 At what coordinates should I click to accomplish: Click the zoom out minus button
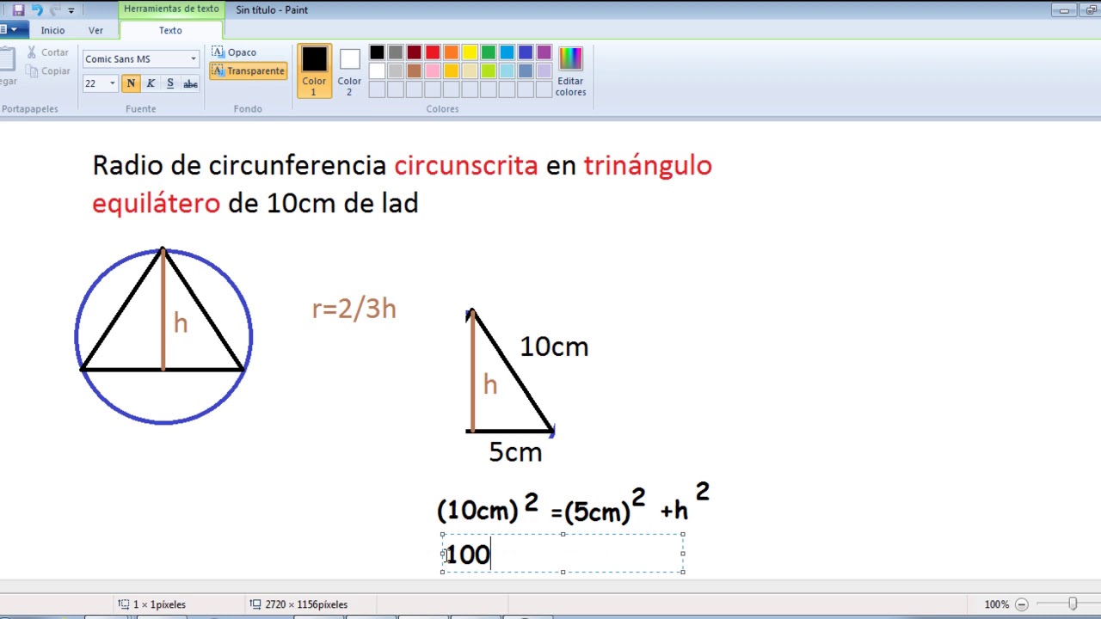tap(1021, 604)
